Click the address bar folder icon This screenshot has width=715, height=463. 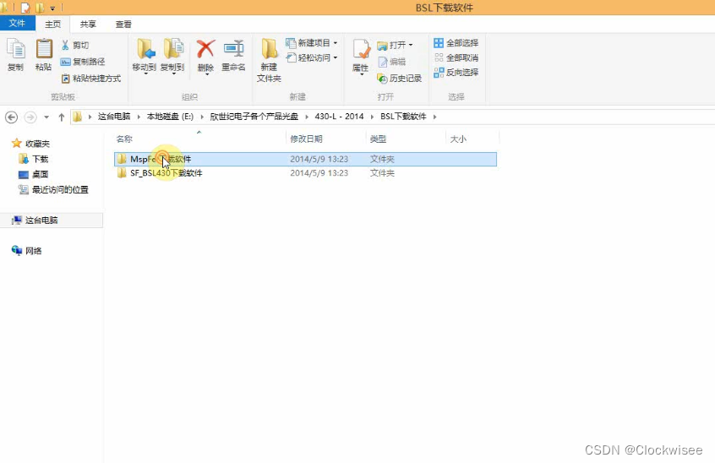pos(78,117)
